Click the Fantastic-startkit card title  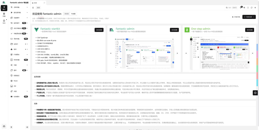point(50,29)
